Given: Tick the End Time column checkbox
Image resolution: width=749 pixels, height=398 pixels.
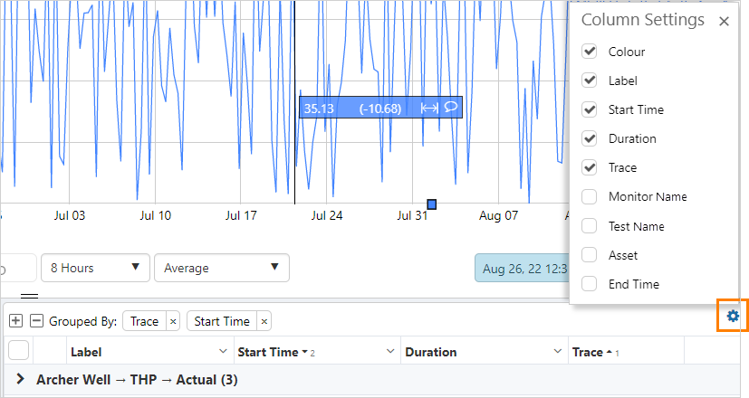Looking at the screenshot, I should (590, 284).
